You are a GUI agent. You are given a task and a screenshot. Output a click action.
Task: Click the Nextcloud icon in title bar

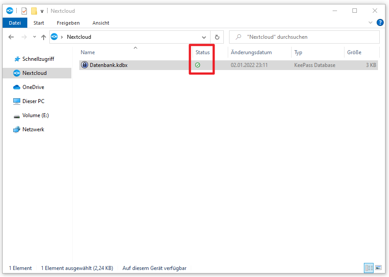point(10,11)
